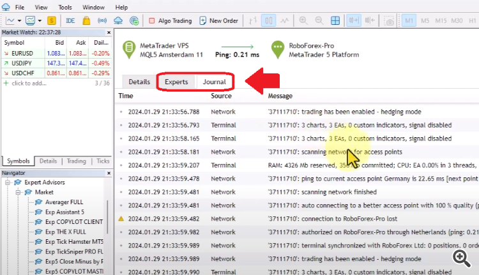This screenshot has width=479, height=275.
Task: Select the M5 timeframe
Action: pos(425,21)
